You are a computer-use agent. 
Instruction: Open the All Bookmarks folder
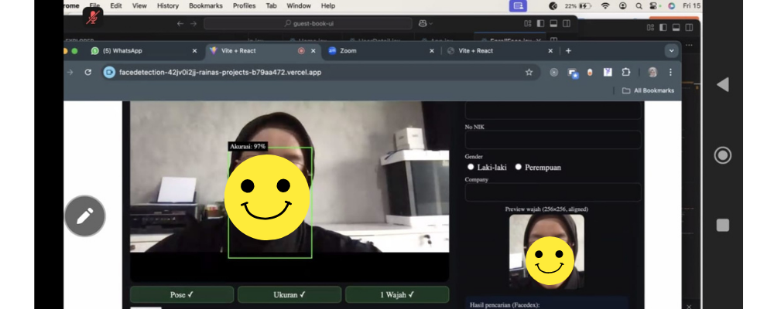click(x=648, y=90)
